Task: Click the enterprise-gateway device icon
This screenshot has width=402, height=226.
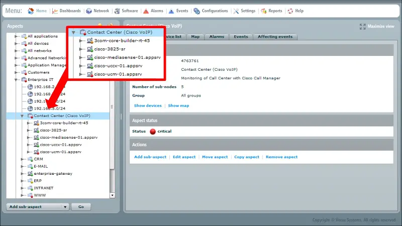Action: [30, 173]
